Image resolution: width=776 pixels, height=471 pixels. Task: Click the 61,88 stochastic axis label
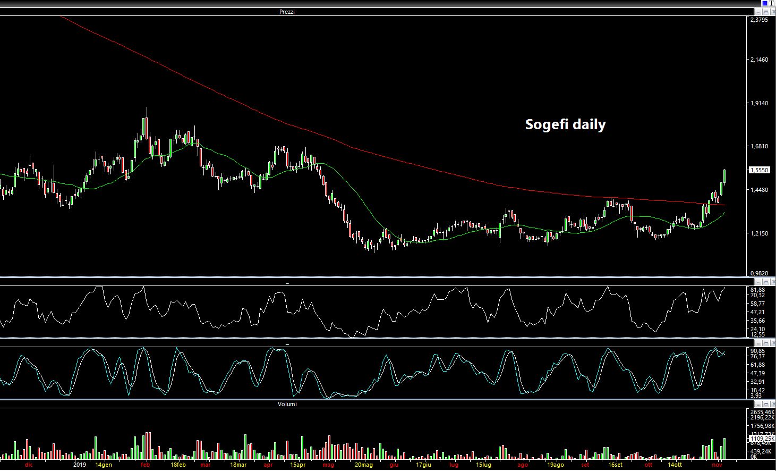click(x=758, y=365)
